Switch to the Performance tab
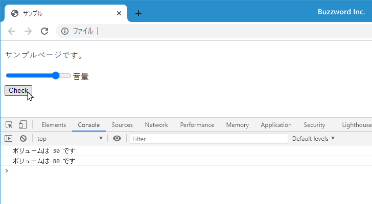Viewport: 372px width, 204px height. pos(197,125)
